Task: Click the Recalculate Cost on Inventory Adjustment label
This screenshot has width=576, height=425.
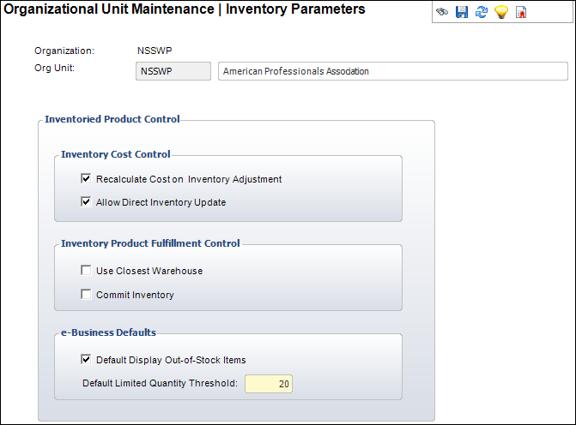Action: pos(189,179)
